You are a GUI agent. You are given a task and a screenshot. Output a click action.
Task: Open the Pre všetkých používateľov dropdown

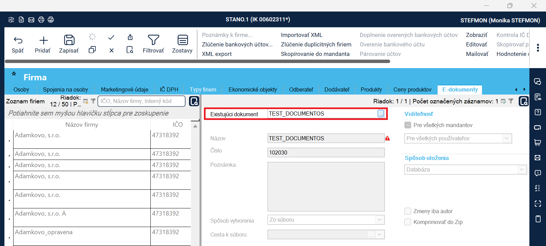pos(507,138)
